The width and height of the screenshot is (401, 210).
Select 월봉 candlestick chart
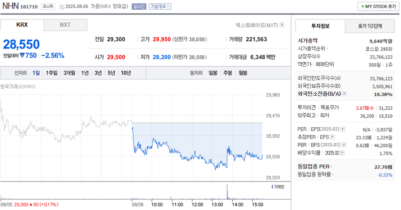[x=243, y=73]
